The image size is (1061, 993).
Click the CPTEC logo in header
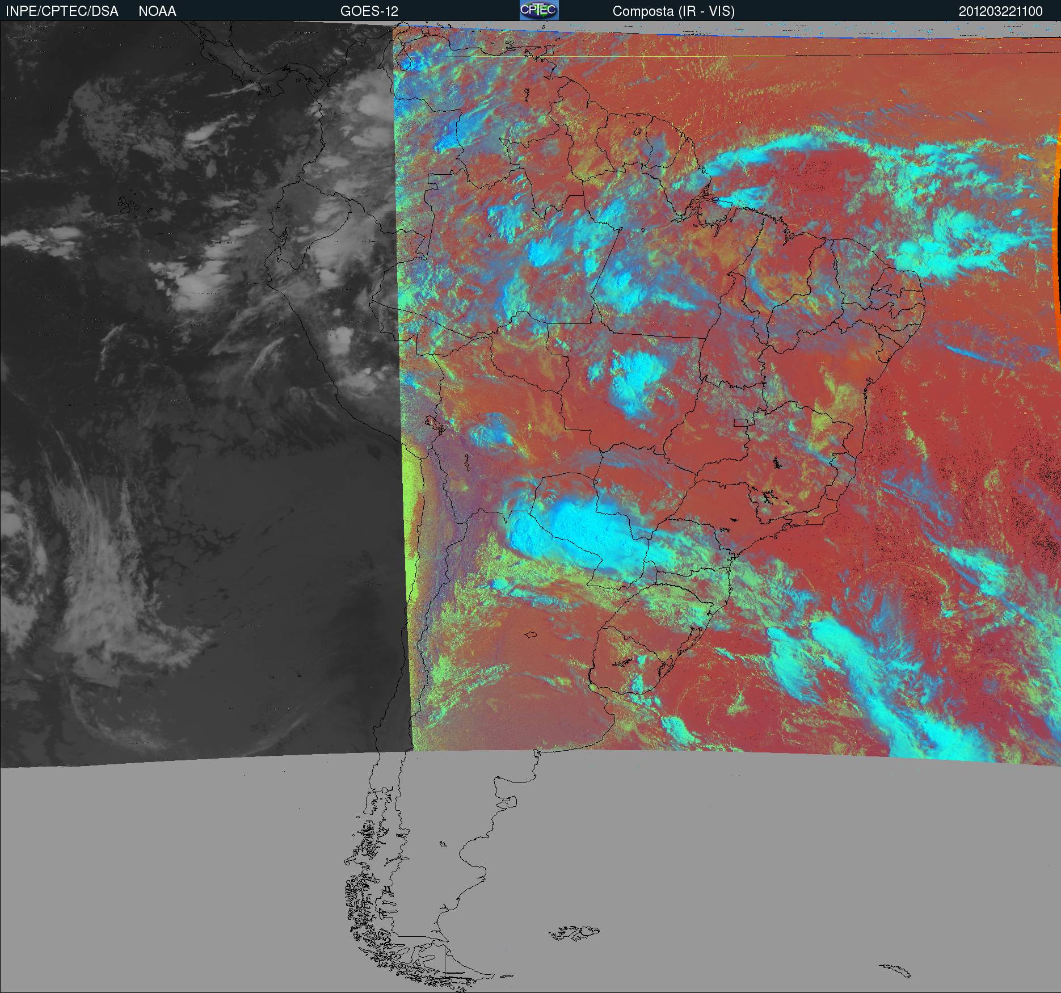click(539, 10)
